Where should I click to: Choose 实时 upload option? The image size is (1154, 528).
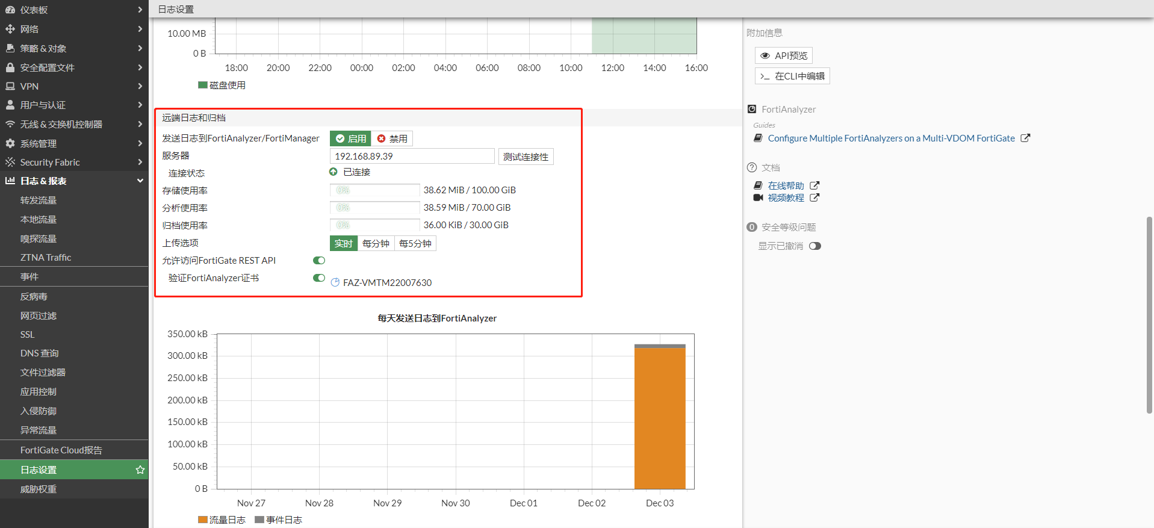point(344,243)
